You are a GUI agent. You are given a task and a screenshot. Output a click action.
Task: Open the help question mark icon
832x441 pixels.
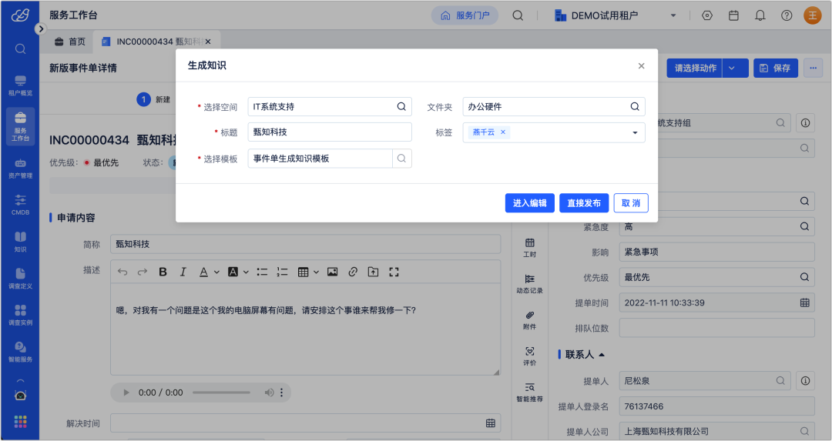787,16
